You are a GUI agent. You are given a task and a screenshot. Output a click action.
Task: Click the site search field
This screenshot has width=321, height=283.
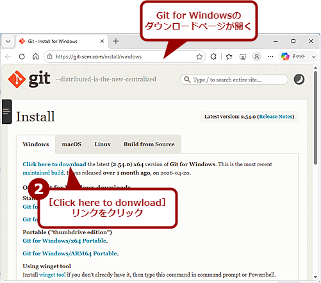pos(234,80)
